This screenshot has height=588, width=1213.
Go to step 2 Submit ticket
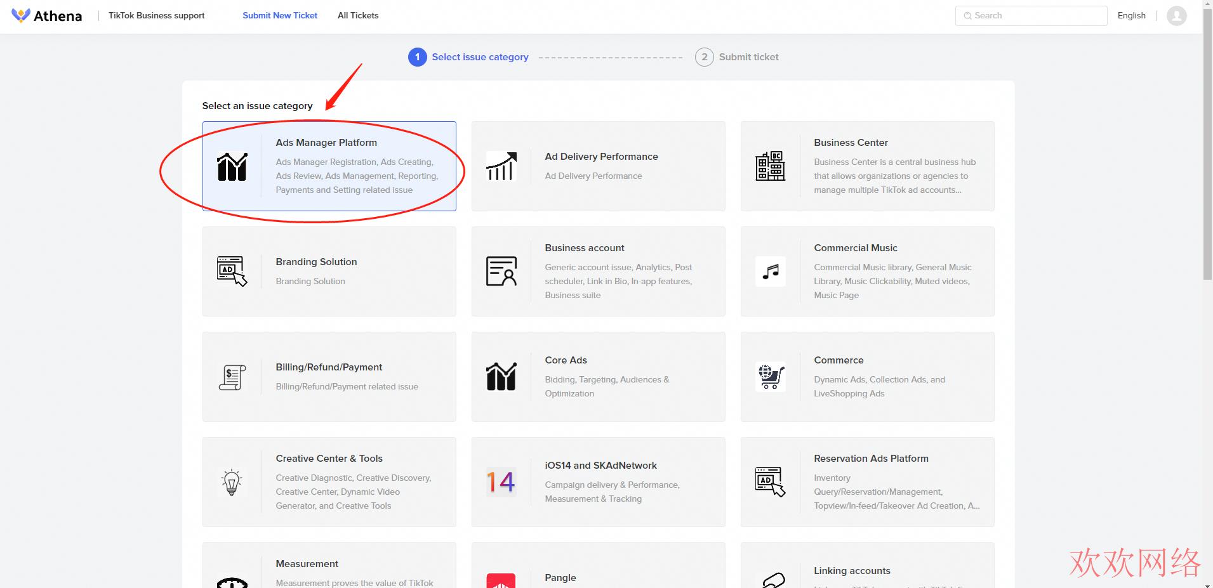(x=737, y=57)
